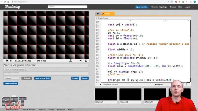The width and height of the screenshot is (198, 111).
Task: Click line 'vec2 gv = fract(uv)-.5;'
Action: tap(125, 36)
